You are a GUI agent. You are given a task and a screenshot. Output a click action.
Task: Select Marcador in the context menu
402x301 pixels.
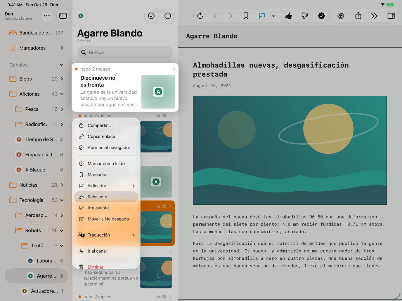coord(106,175)
